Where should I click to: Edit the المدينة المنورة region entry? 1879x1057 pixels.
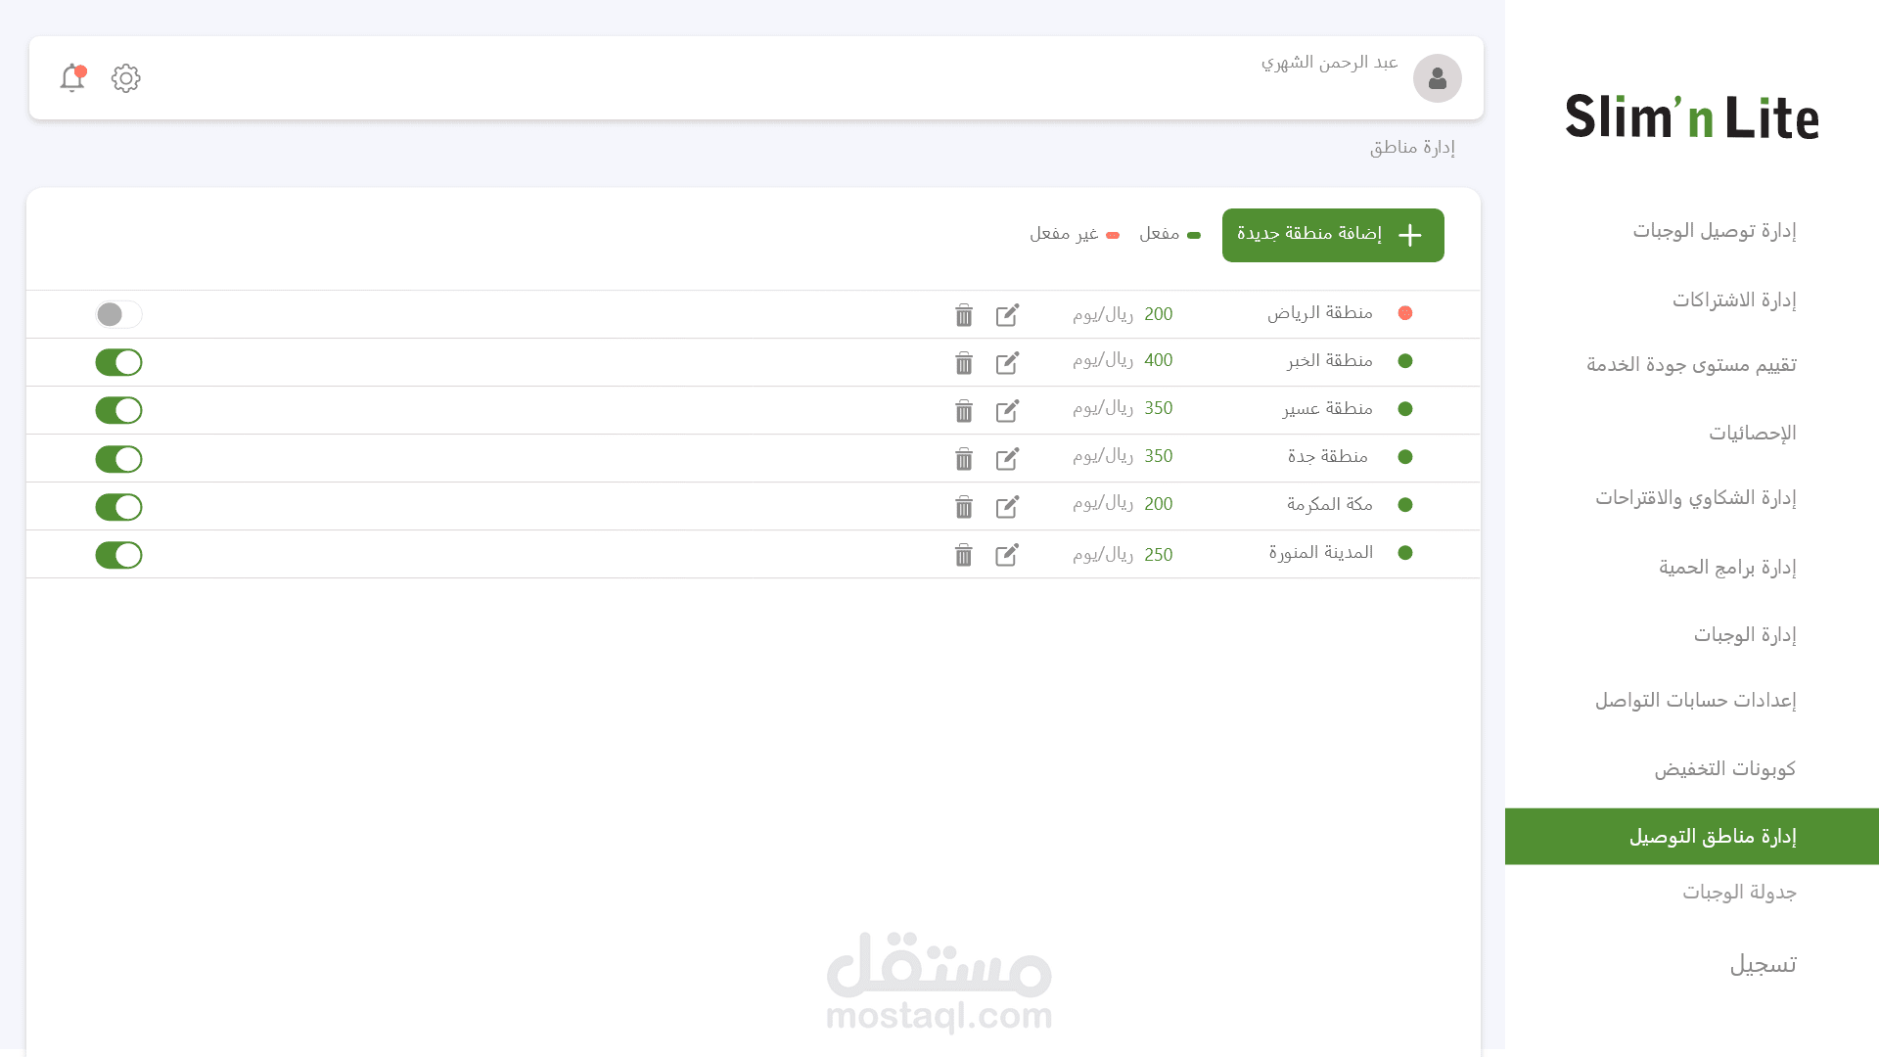pyautogui.click(x=1007, y=555)
